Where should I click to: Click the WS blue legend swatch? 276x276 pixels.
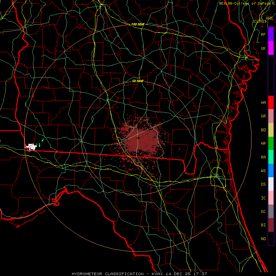point(271,171)
